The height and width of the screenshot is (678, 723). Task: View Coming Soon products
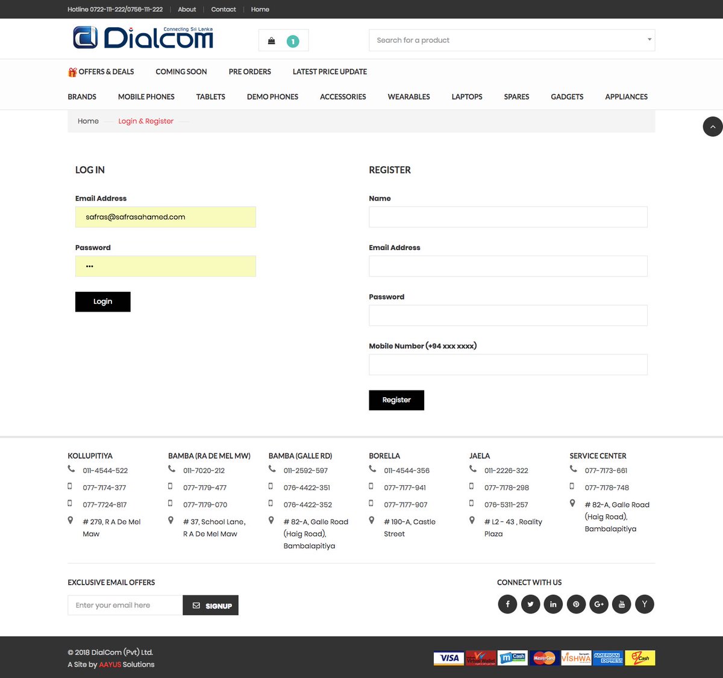181,72
